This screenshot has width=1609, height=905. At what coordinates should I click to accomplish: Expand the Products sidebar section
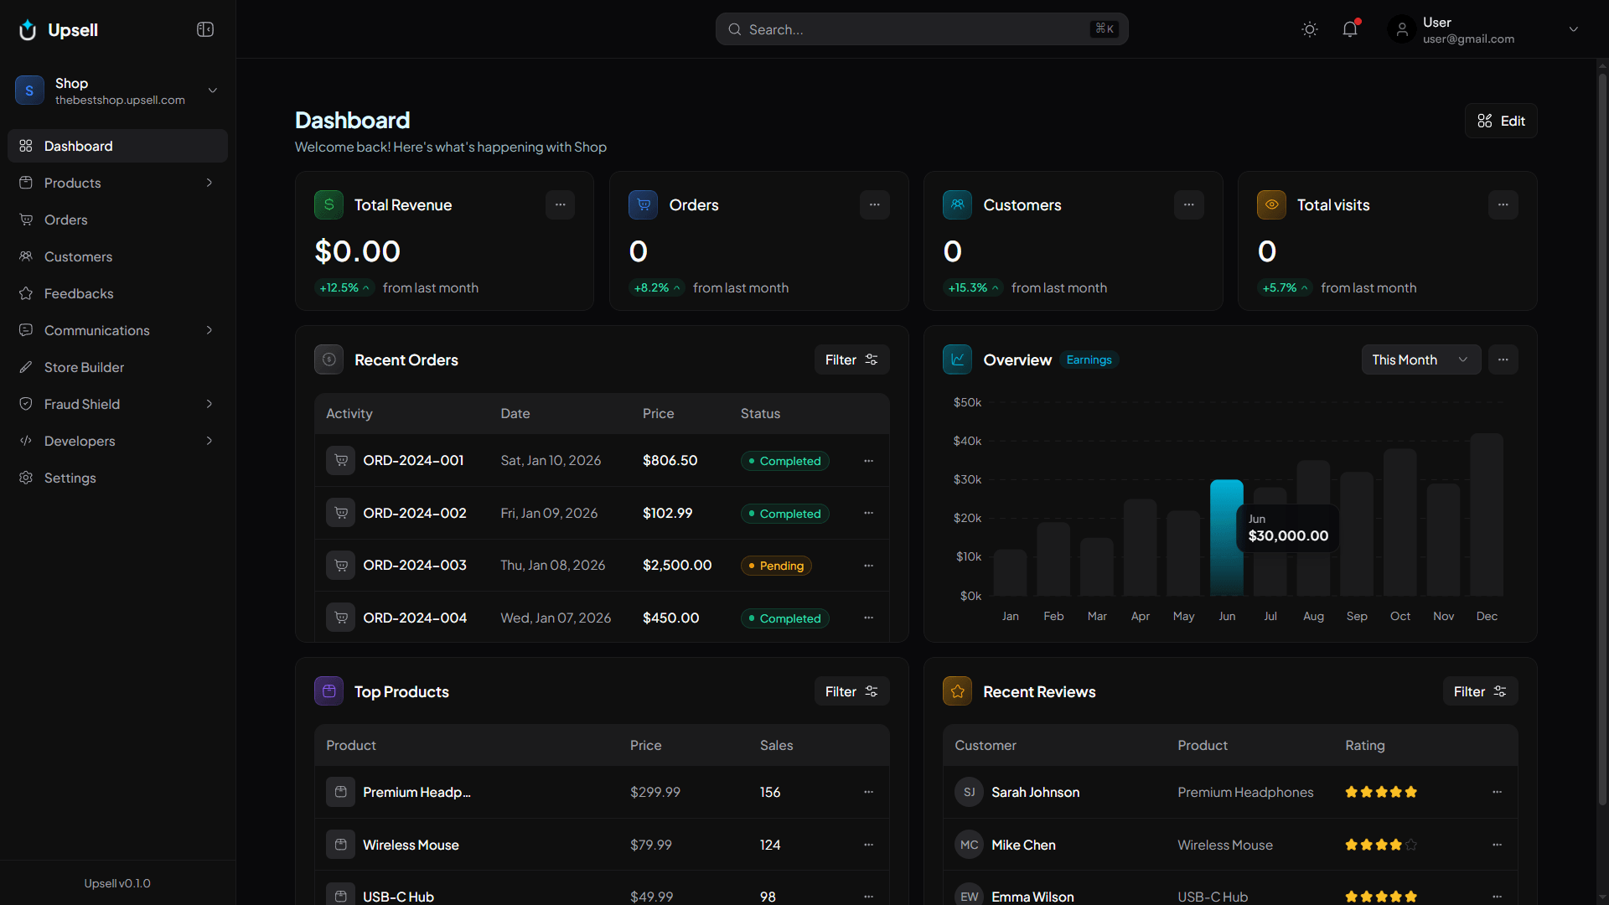click(209, 183)
